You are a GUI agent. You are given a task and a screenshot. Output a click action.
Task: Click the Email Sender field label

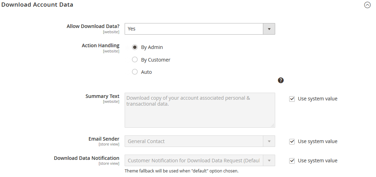coord(104,139)
